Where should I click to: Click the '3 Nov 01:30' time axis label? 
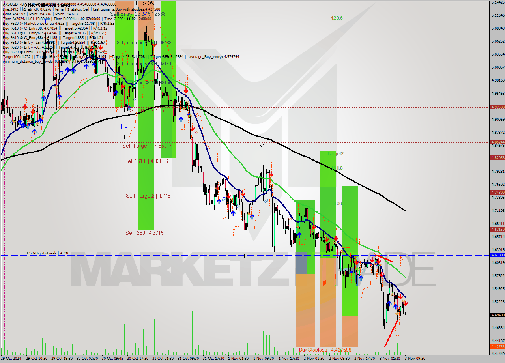pos(389,359)
